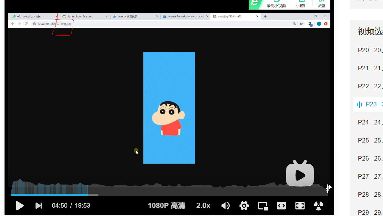Image resolution: width=383 pixels, height=216 pixels.
Task: Click 录制小视频 button
Action: [276, 4]
